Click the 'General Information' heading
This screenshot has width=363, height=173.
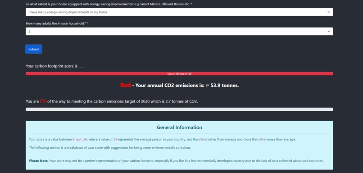coord(179,127)
